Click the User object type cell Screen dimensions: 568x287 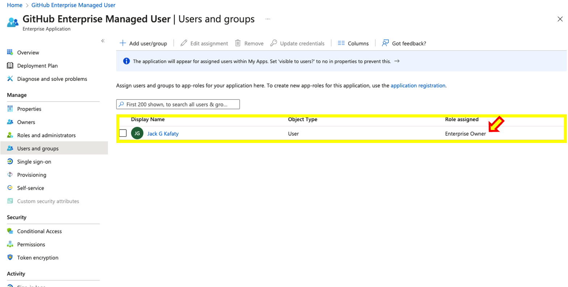[294, 134]
